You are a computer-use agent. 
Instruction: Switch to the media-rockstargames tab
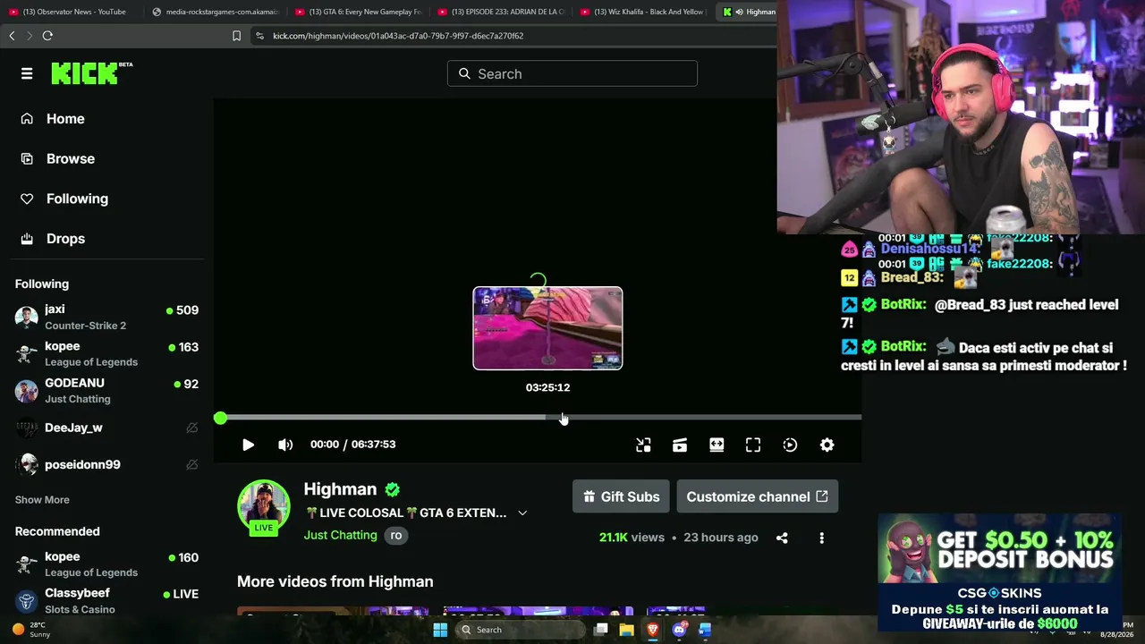click(215, 12)
